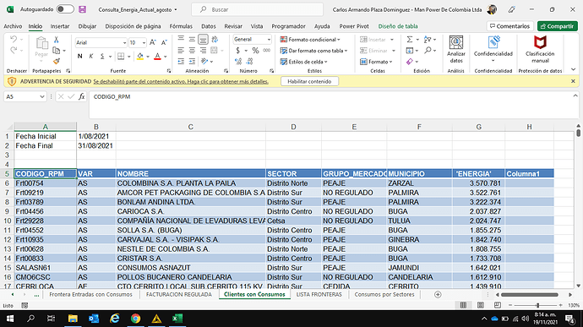Apply percent style format
583x327 pixels.
[255, 50]
